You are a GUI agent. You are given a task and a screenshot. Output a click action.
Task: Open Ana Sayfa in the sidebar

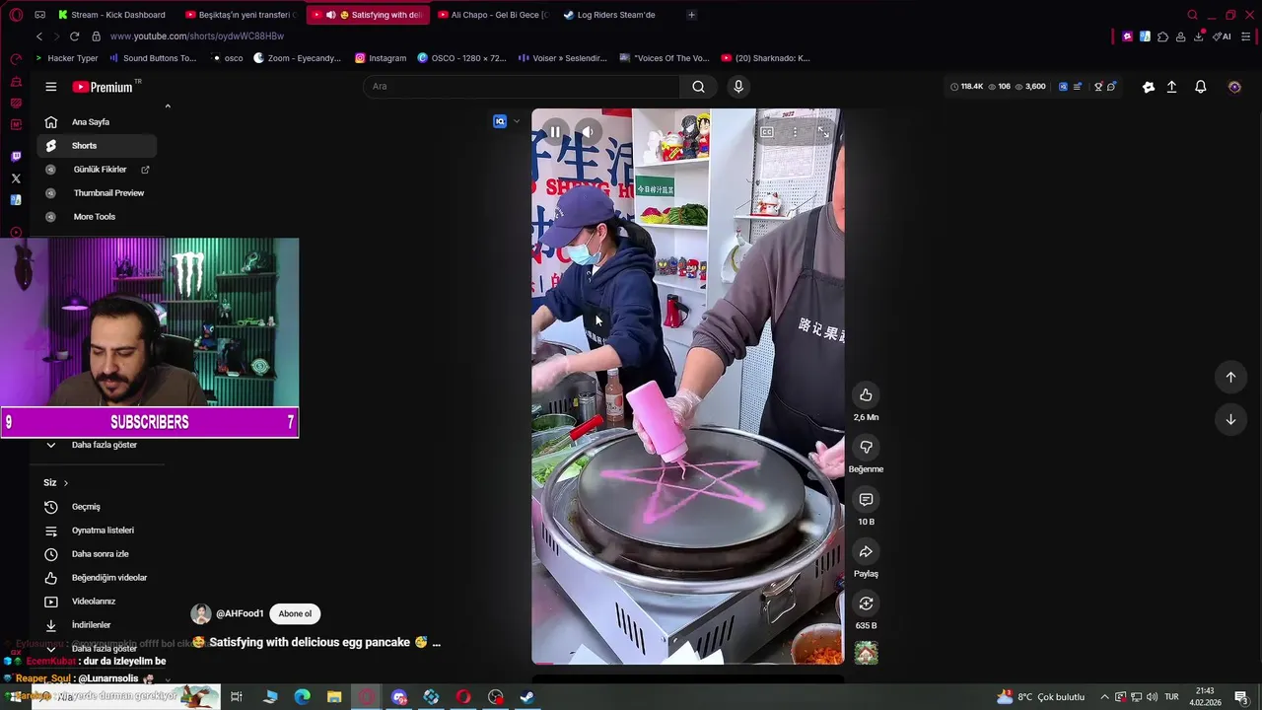pyautogui.click(x=97, y=122)
